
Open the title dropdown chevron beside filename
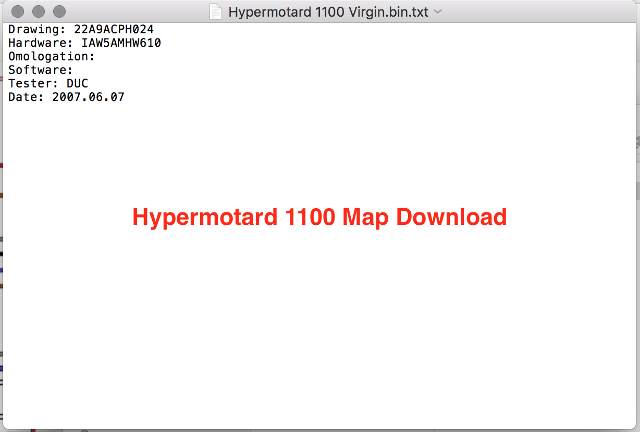coord(438,11)
